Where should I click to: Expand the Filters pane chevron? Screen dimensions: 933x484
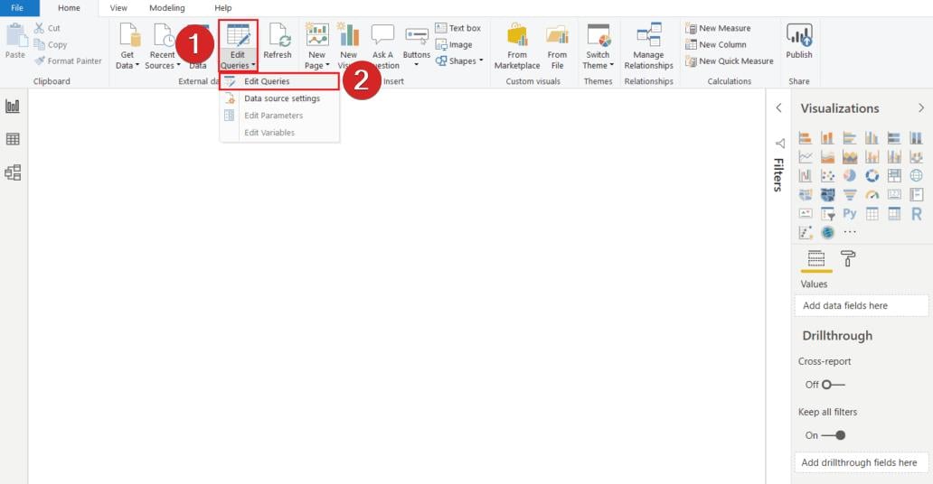click(779, 107)
